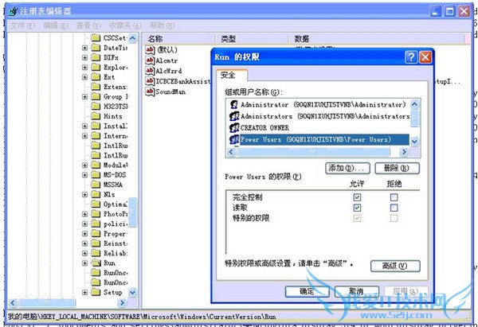This screenshot has width=478, height=327.
Task: Click the help question mark in permissions dialog
Action: click(x=411, y=57)
